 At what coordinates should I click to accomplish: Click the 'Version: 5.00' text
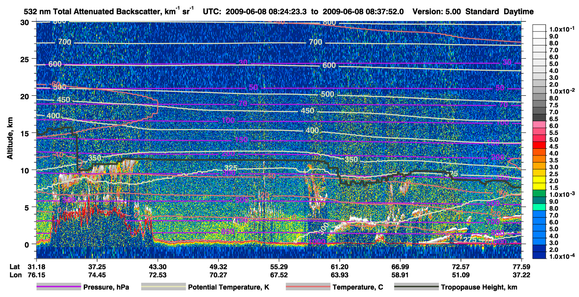coord(437,12)
